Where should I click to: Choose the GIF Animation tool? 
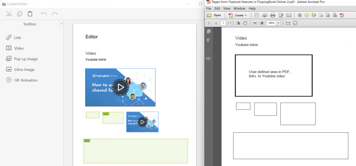click(22, 80)
